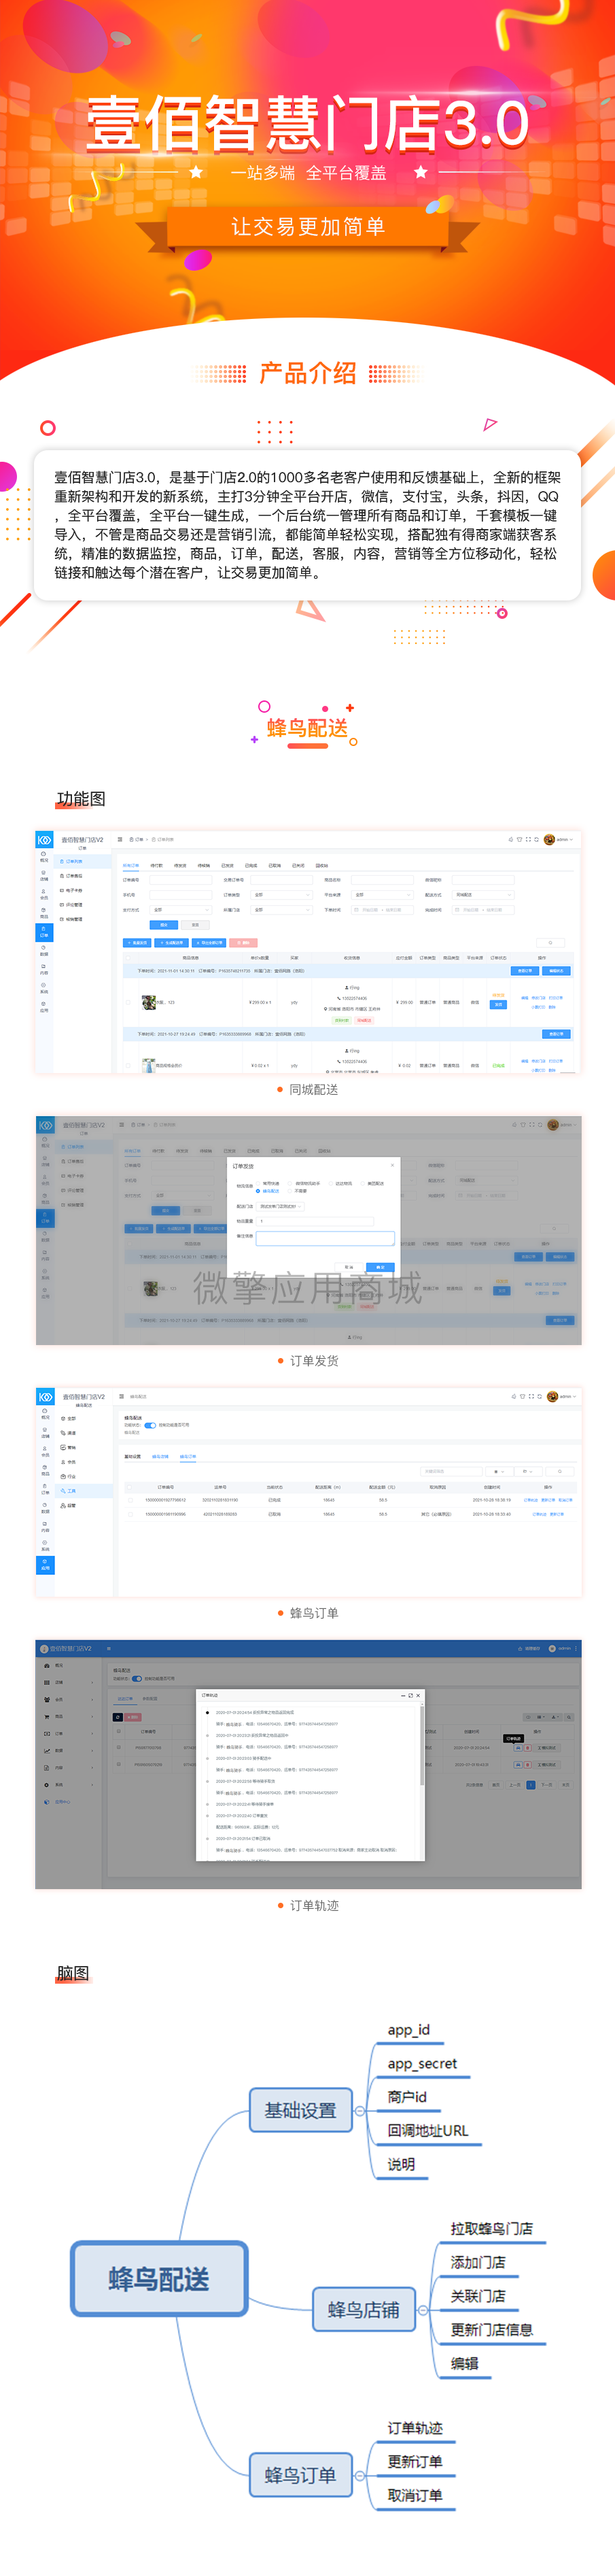Click the 备注信息 text box in 订单发货 dialog

pos(325,1238)
